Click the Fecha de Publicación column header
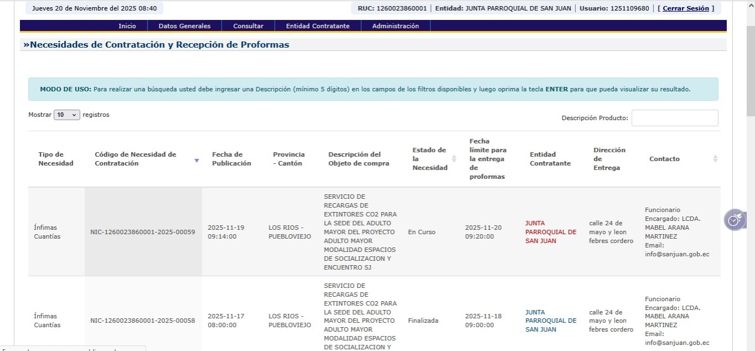The height and width of the screenshot is (351, 755). 231,159
